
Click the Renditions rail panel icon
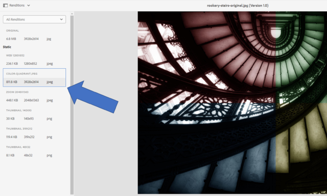click(x=5, y=6)
